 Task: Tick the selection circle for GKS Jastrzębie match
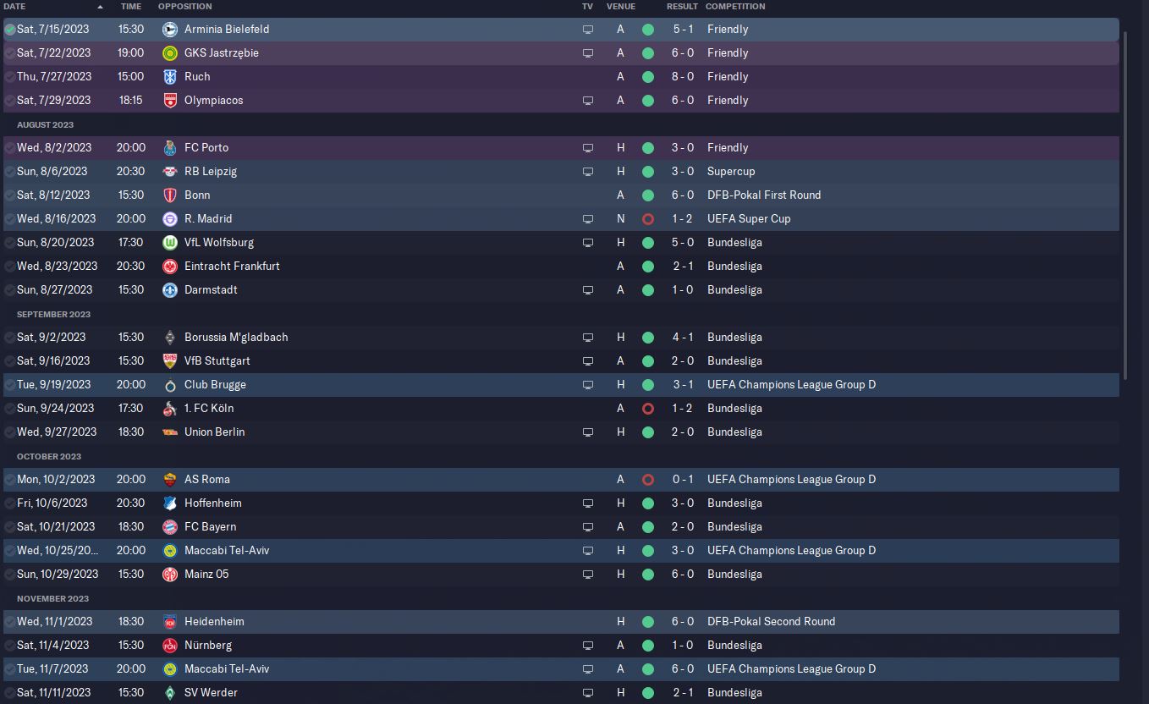[x=10, y=52]
